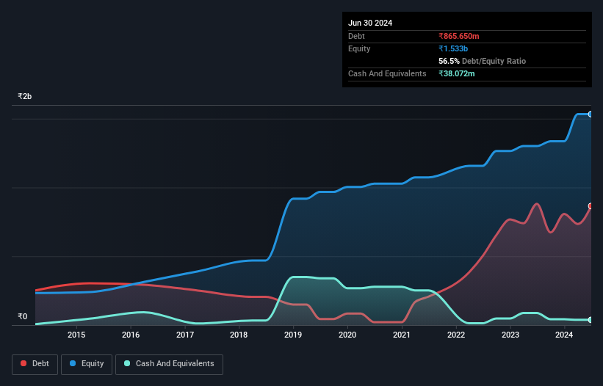The width and height of the screenshot is (603, 386).
Task: Click the ₹1.533b equity value
Action: [x=453, y=48]
